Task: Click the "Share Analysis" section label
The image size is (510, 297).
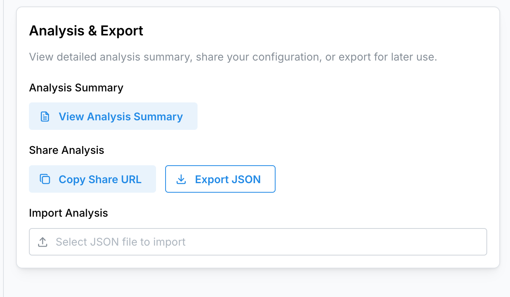Action: click(x=67, y=150)
